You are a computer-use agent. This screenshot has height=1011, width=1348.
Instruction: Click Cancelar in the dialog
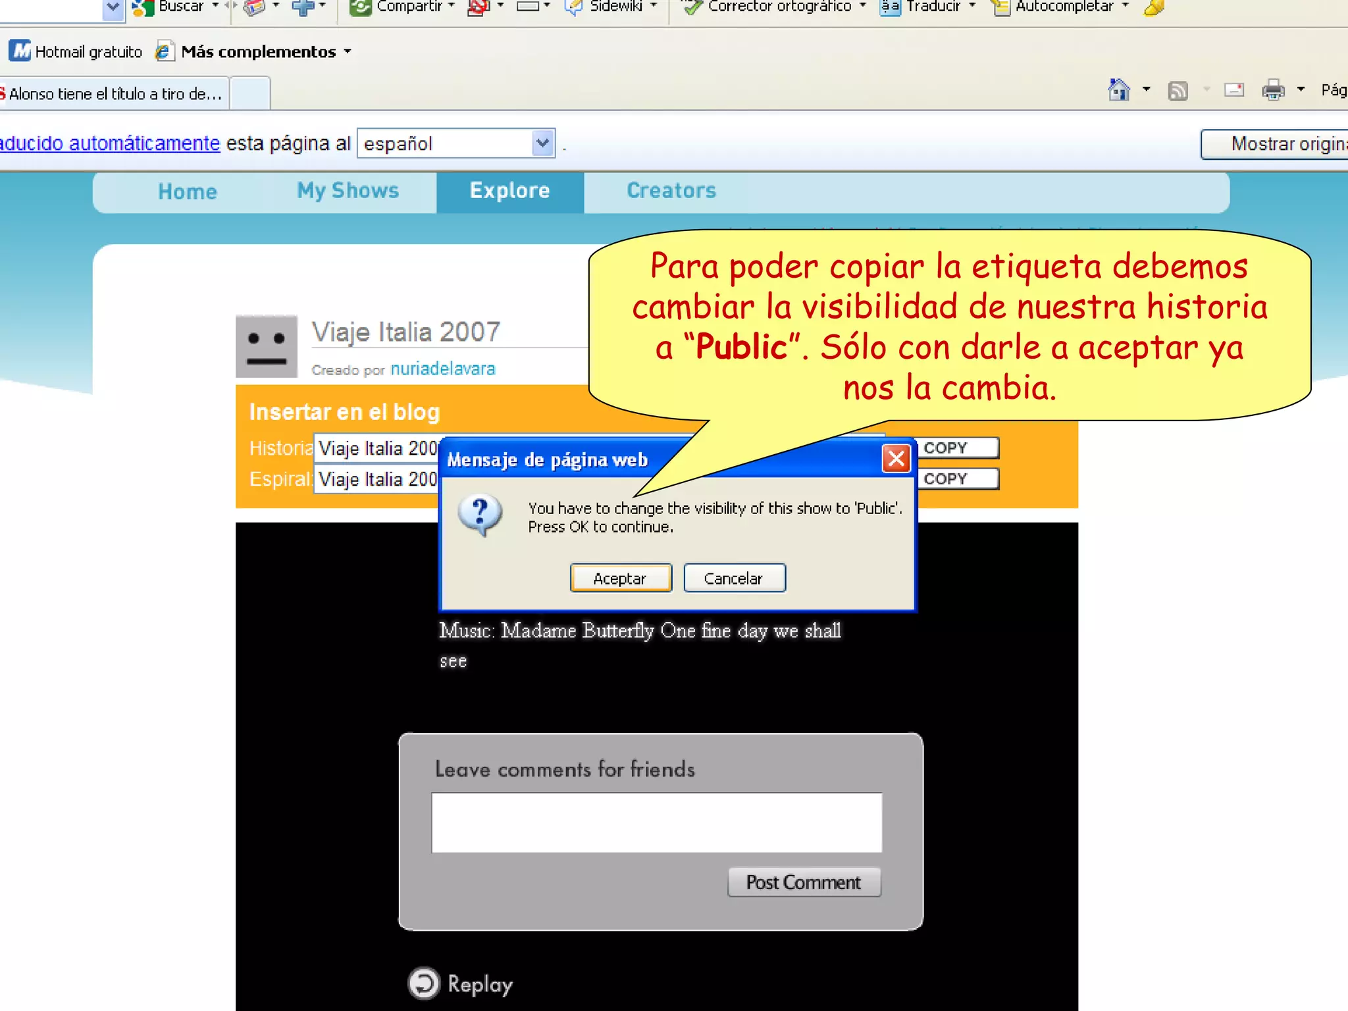pyautogui.click(x=734, y=578)
